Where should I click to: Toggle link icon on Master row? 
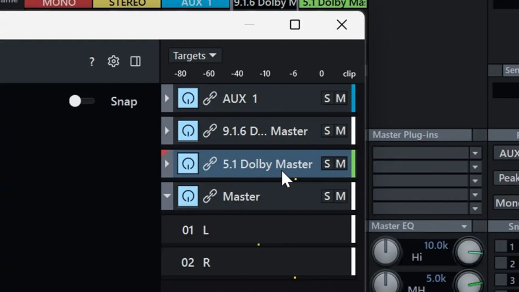(x=210, y=196)
